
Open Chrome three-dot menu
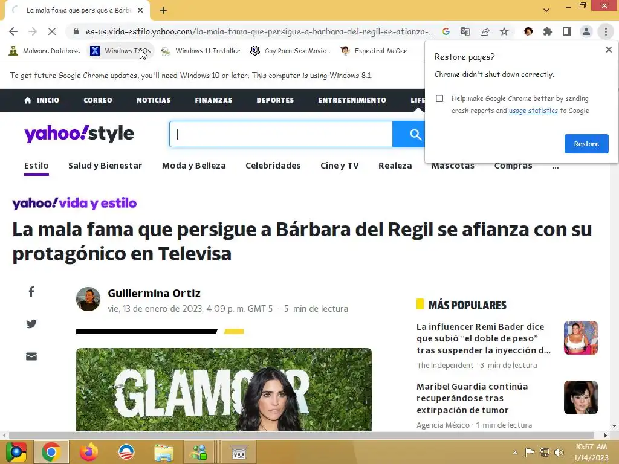pos(606,31)
